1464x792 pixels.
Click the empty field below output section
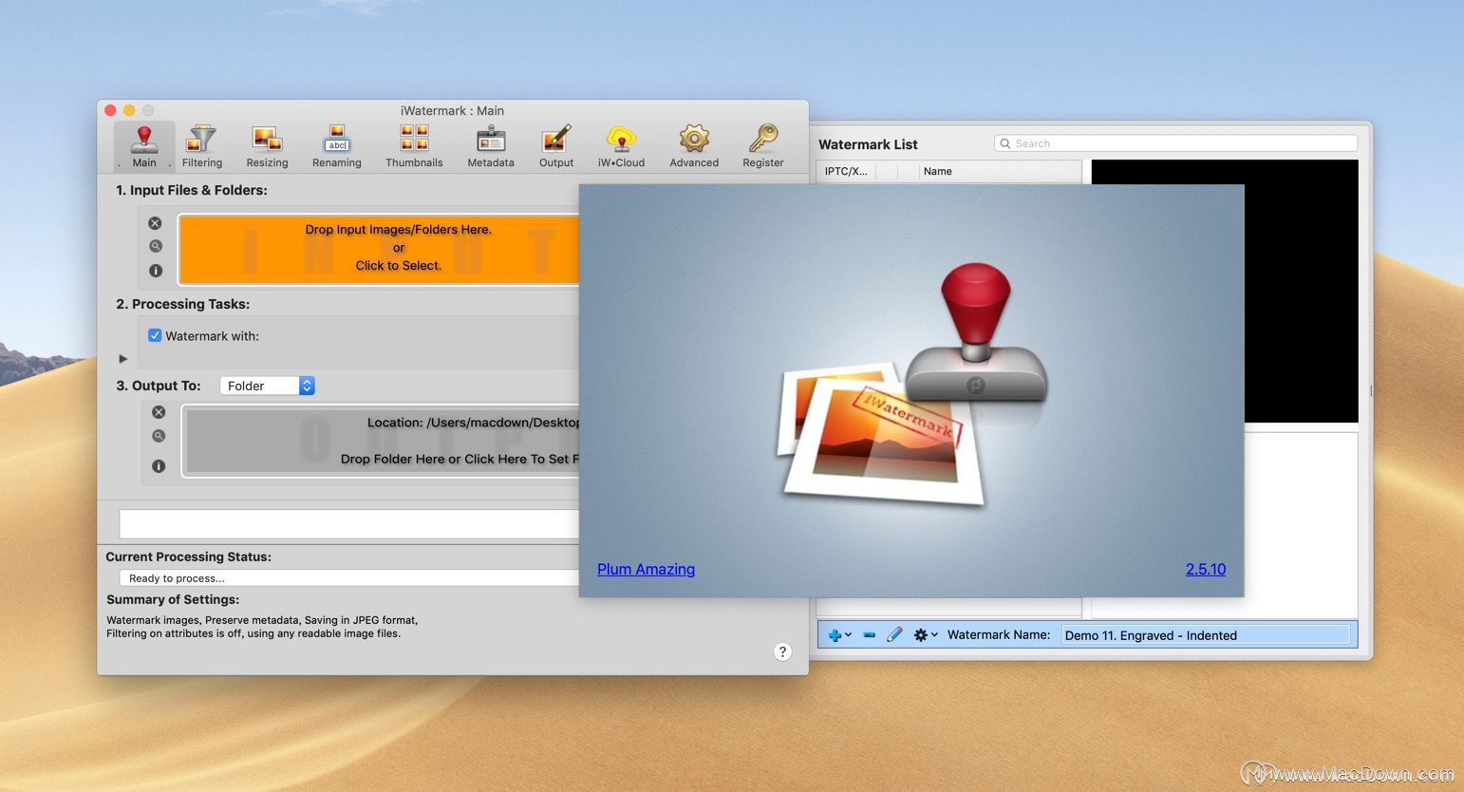(349, 523)
